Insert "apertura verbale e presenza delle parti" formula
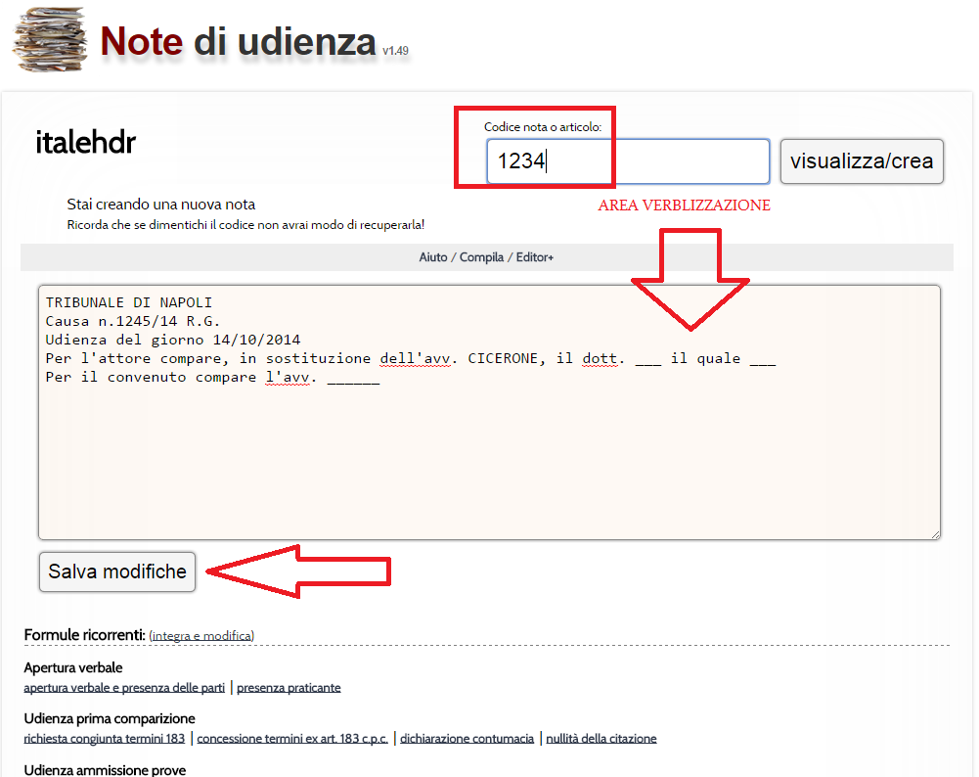The image size is (979, 777). [x=124, y=688]
